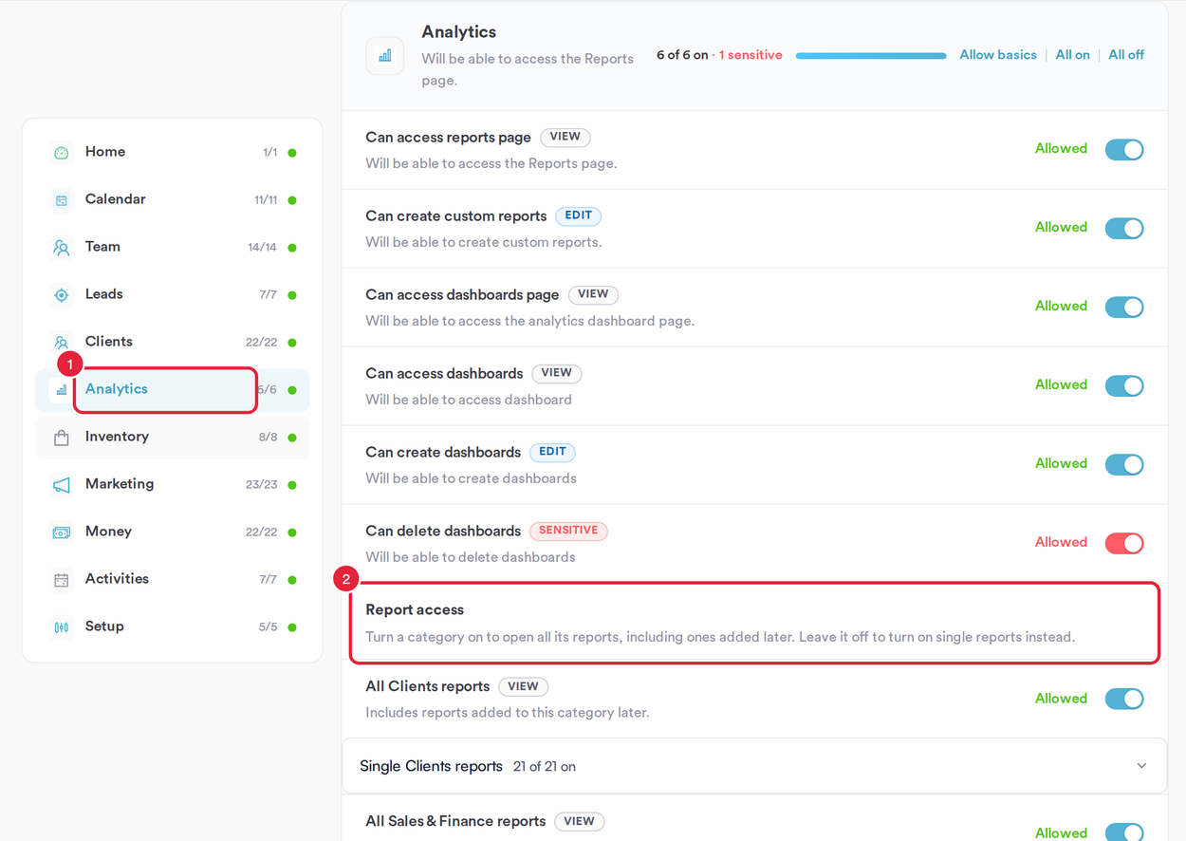Click Allowed label for Can delete dashboards

(x=1061, y=542)
